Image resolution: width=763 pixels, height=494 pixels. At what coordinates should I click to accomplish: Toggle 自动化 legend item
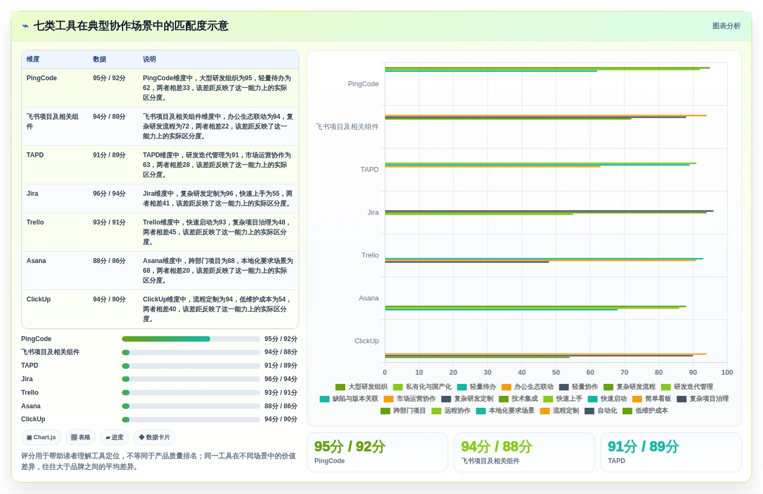point(600,410)
